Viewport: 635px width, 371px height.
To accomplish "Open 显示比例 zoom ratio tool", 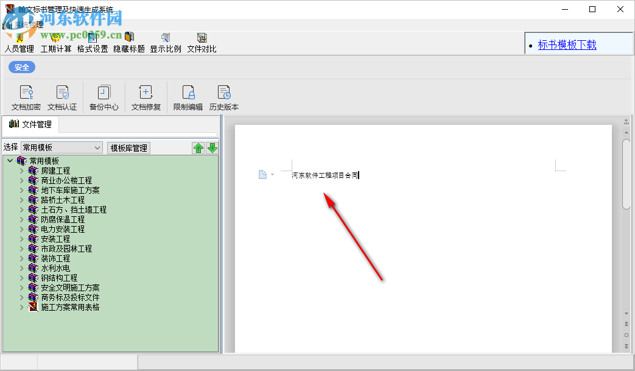I will (x=165, y=43).
